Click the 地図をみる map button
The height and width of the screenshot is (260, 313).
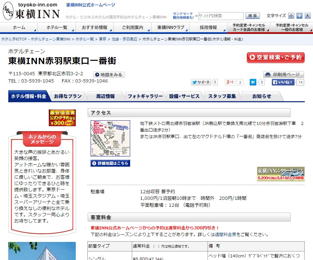pos(109,75)
